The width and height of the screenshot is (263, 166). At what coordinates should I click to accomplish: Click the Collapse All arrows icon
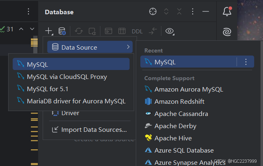click(179, 11)
